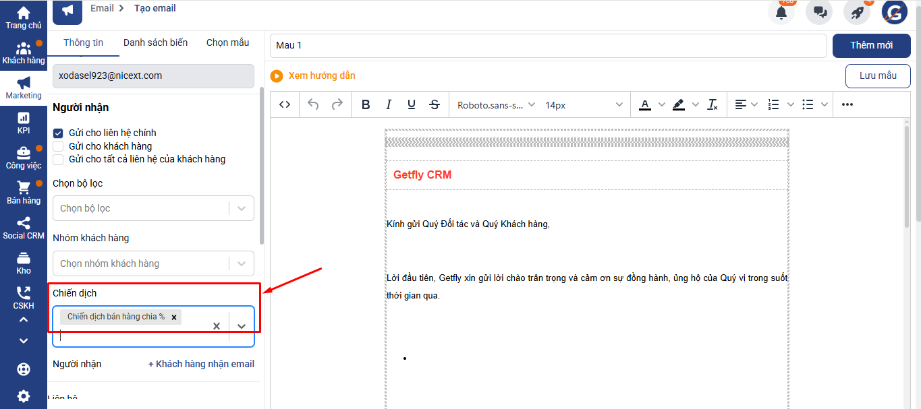Uncheck Gửi cho liên hệ chính
Image resolution: width=921 pixels, height=409 pixels.
coord(58,133)
